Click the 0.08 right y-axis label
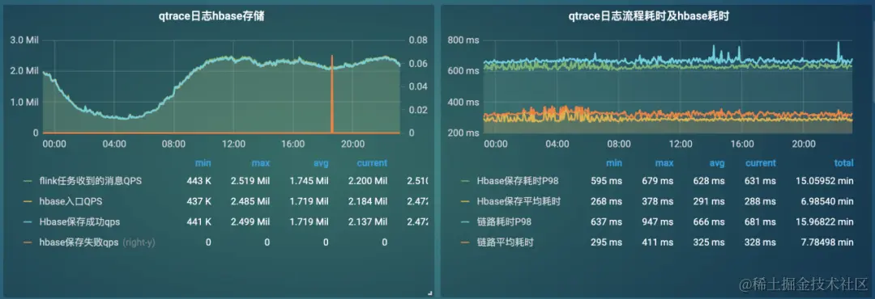This screenshot has width=875, height=299. click(x=417, y=40)
